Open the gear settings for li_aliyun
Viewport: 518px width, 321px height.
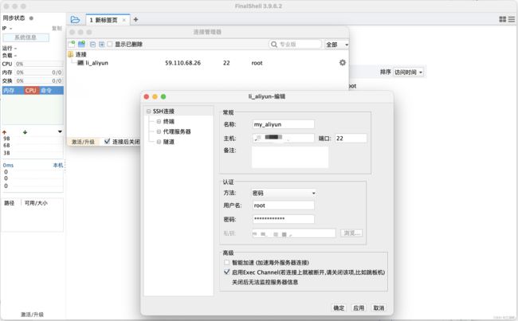pos(343,62)
